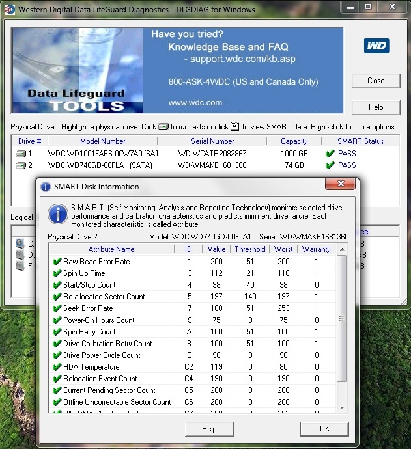
Task: Select the Relocation Event Count attribute name
Action: pyautogui.click(x=100, y=379)
